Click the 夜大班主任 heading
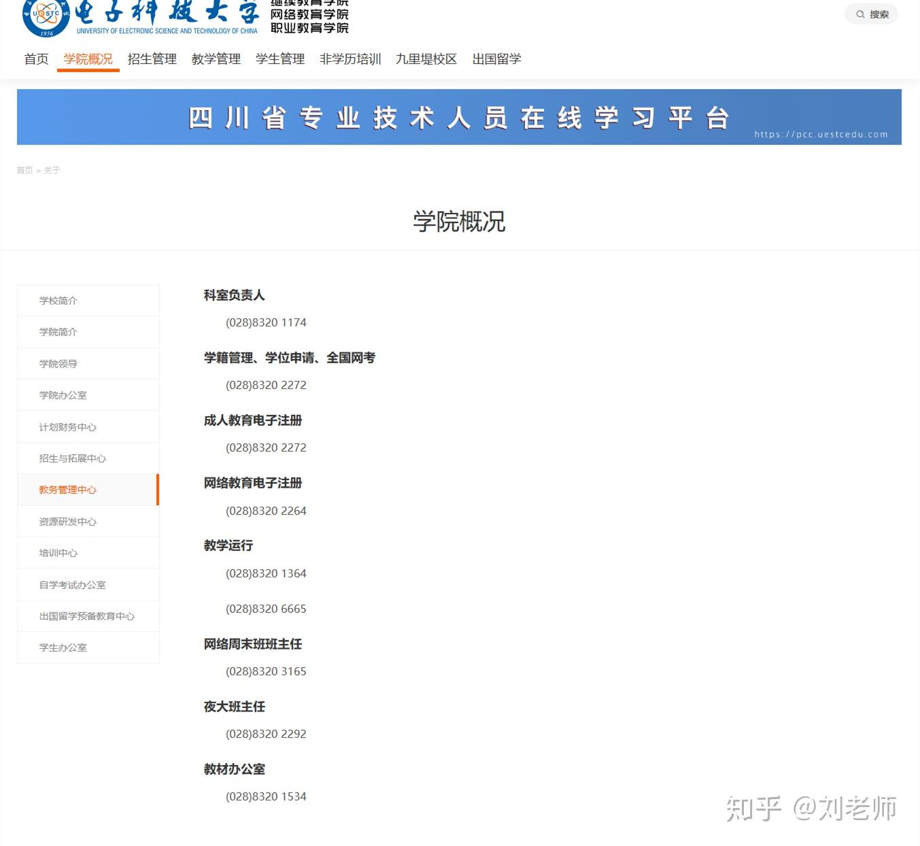Image resolution: width=920 pixels, height=846 pixels. click(x=235, y=707)
